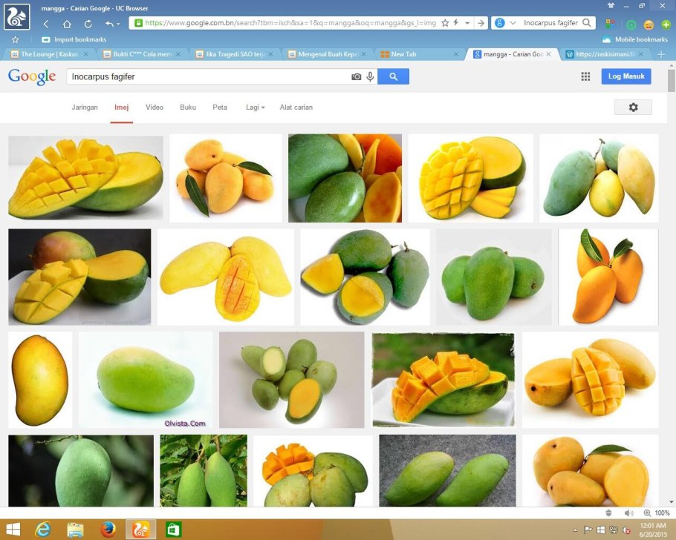This screenshot has height=540, width=676.
Task: Open the Google apps grid
Action: [585, 76]
